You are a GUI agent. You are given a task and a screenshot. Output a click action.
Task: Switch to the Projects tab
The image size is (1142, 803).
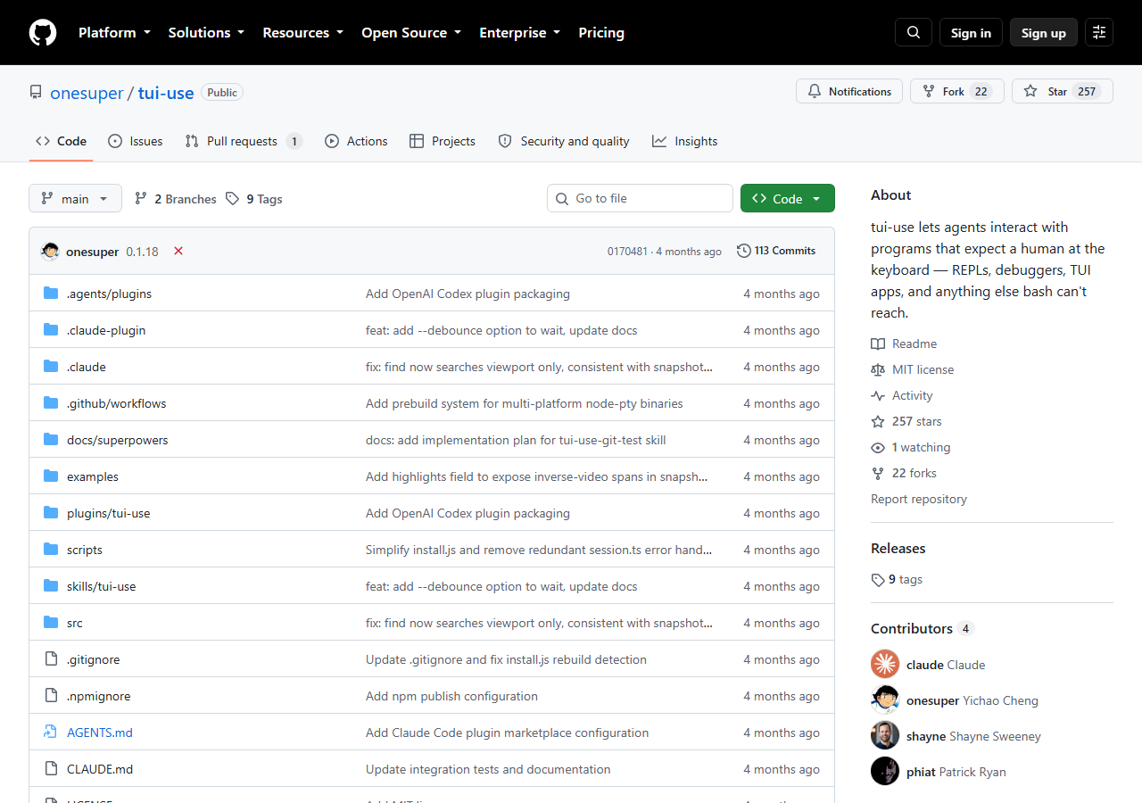(x=443, y=141)
